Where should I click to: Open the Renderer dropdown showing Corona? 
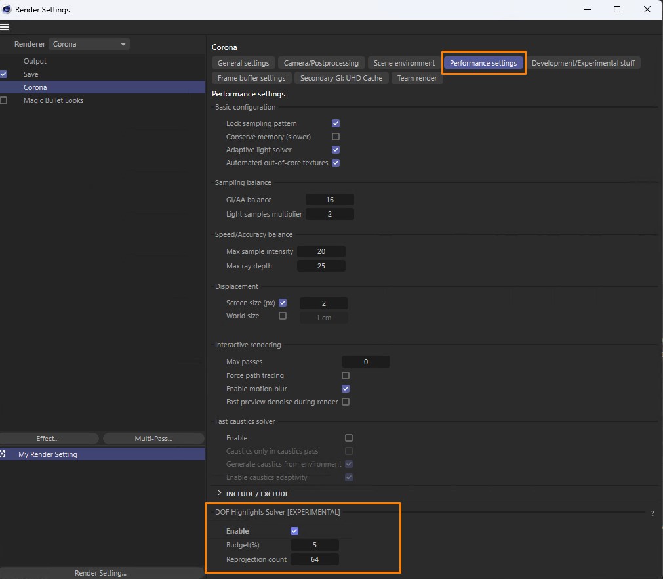coord(89,44)
